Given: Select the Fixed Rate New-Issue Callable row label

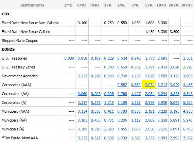Looking at the screenshot, I should pos(27,32).
